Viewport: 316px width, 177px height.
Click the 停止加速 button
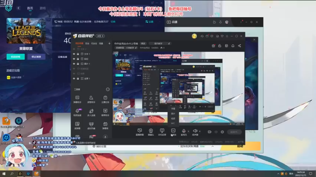36,57
